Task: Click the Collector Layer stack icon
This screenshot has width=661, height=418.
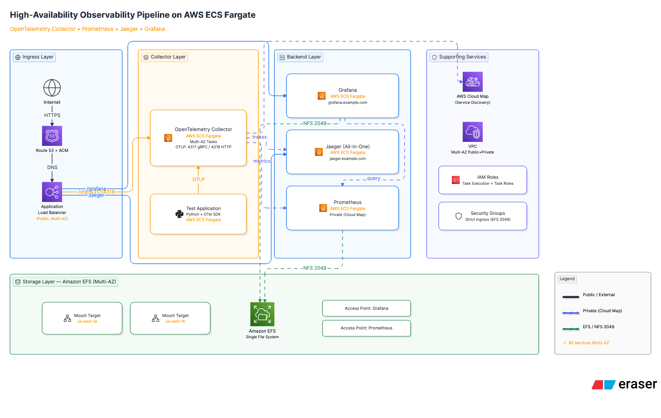Action: (146, 57)
